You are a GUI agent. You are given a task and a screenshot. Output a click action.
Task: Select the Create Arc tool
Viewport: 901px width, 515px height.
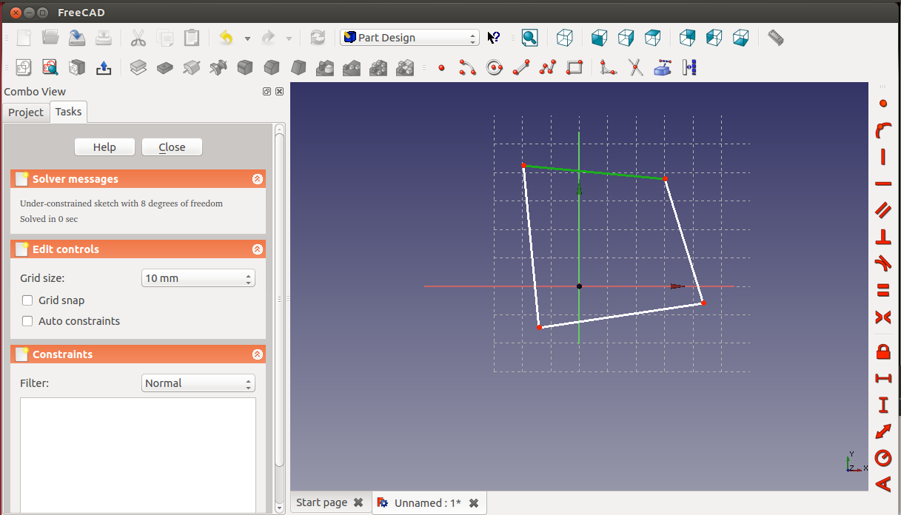pos(468,68)
